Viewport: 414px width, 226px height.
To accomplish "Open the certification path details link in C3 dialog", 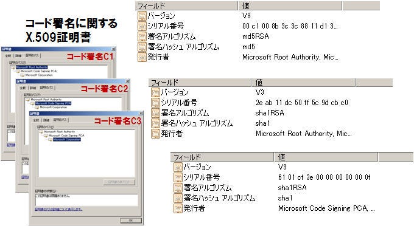I will 58,210.
